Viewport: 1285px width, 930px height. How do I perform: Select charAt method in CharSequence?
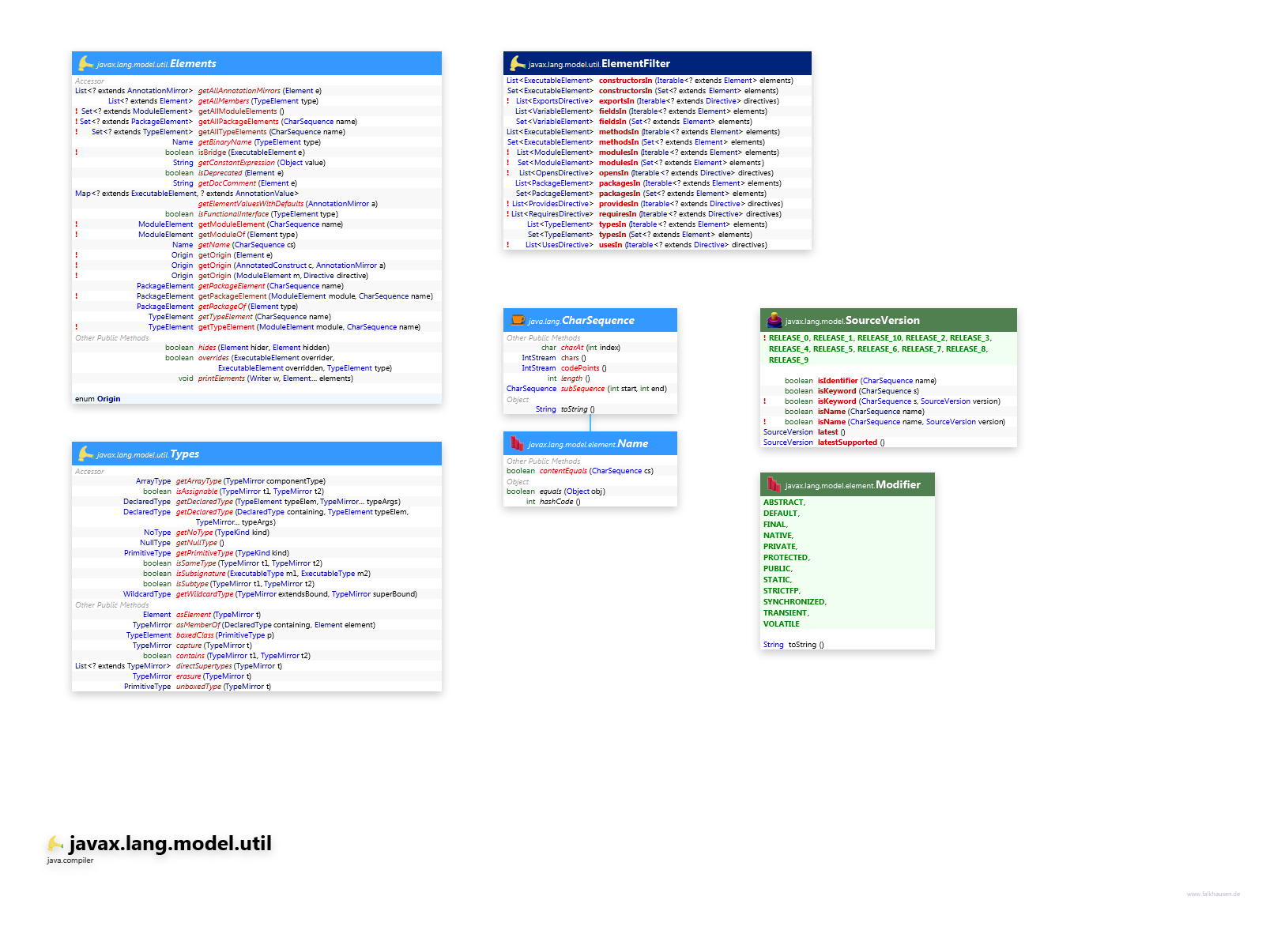point(572,348)
